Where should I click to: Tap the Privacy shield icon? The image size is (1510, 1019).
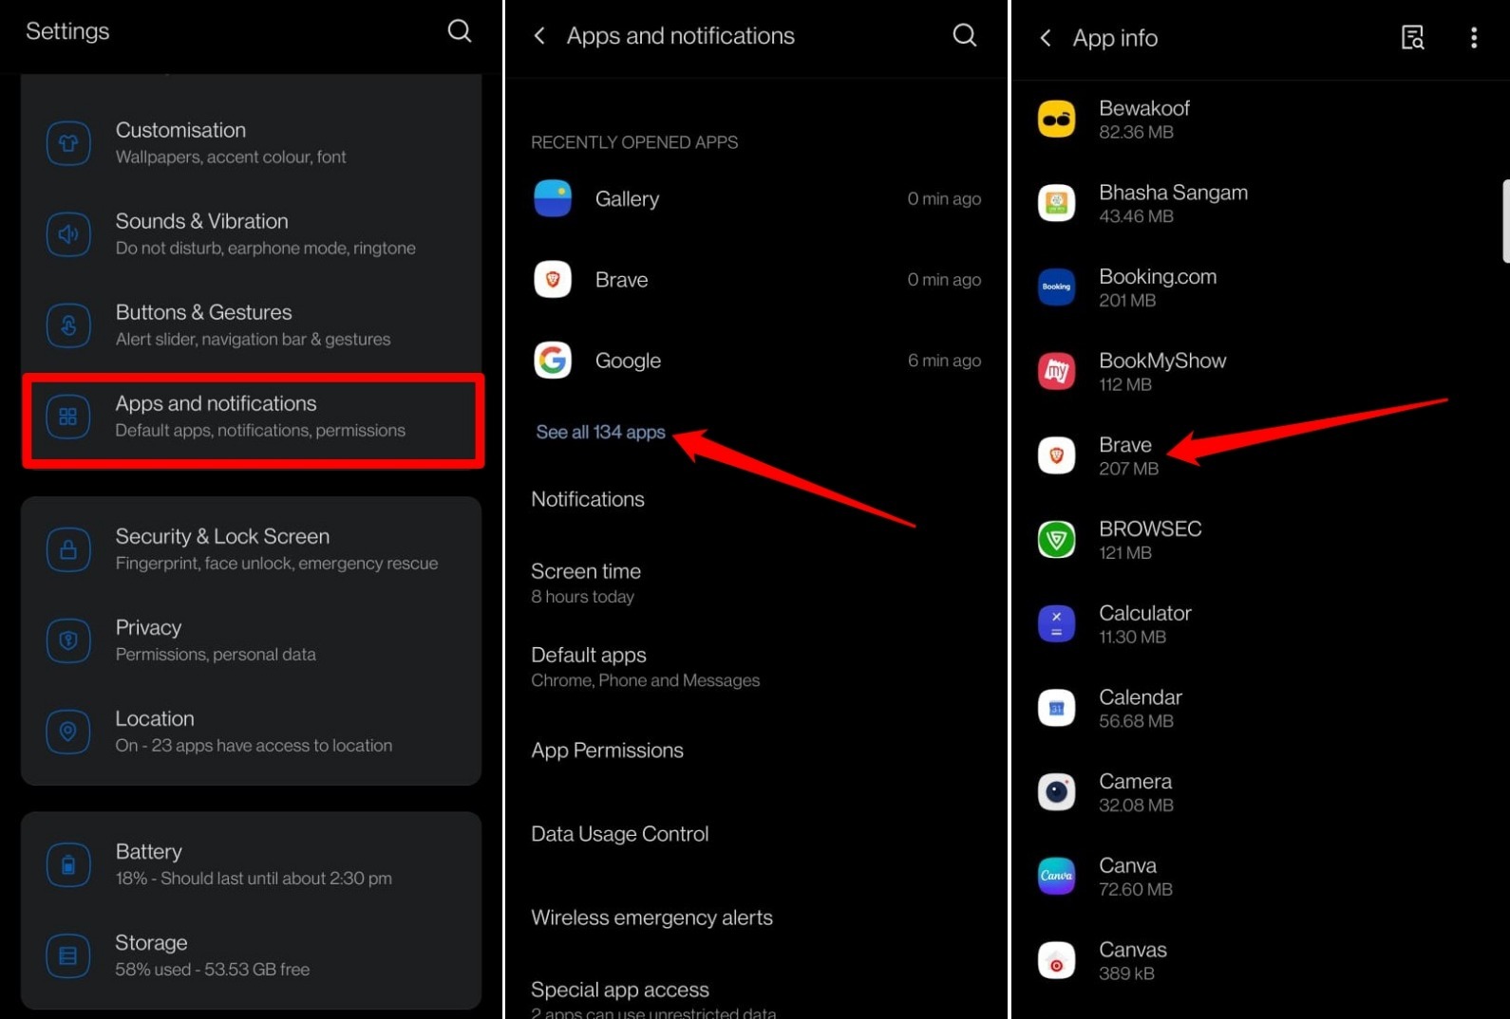pyautogui.click(x=68, y=640)
